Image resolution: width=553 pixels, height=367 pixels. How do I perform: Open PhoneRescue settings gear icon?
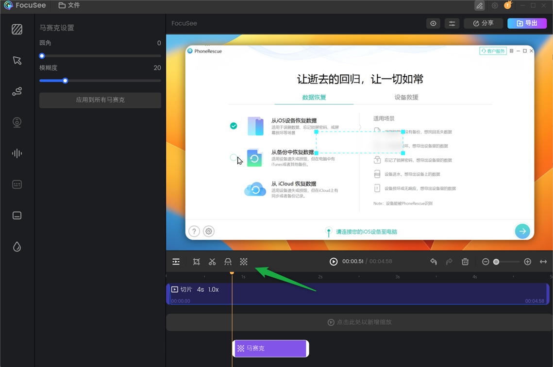[x=209, y=231]
